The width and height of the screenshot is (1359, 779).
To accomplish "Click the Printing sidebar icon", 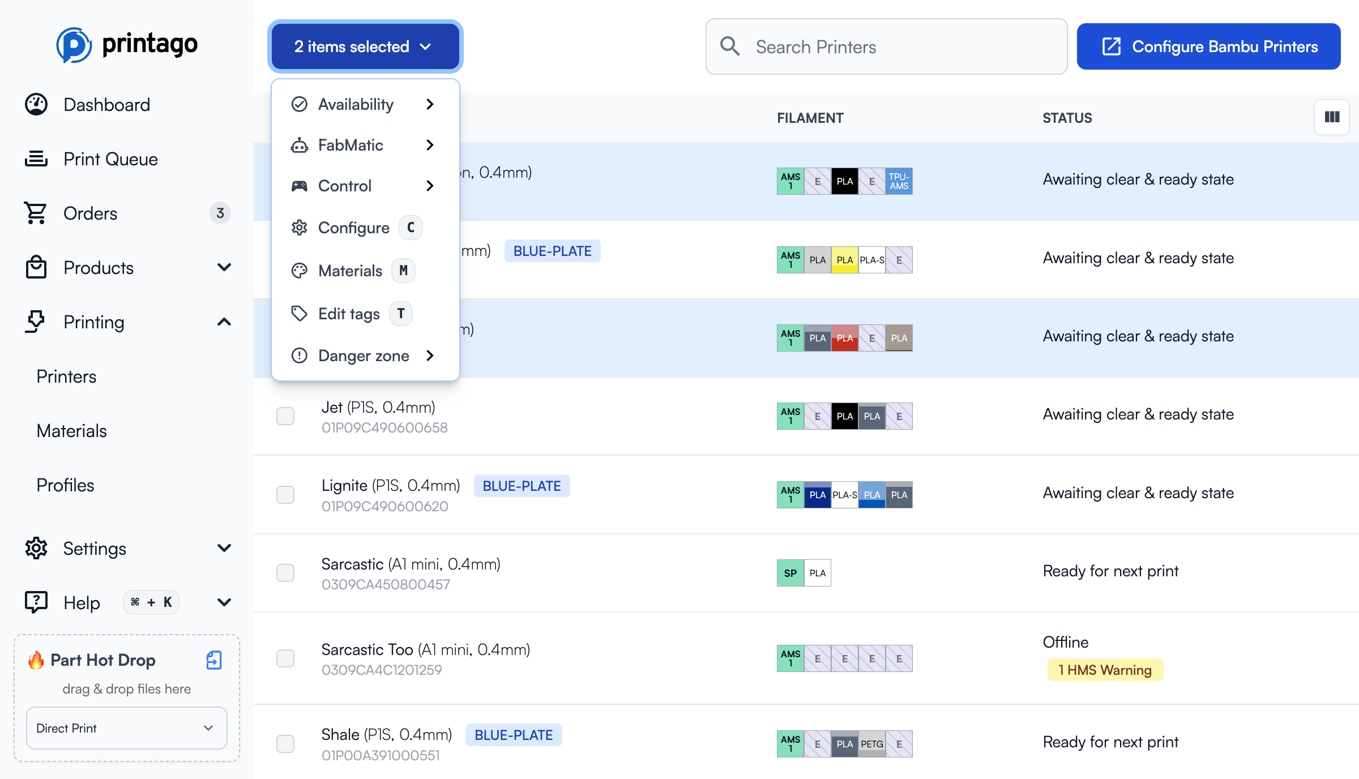I will click(x=36, y=322).
